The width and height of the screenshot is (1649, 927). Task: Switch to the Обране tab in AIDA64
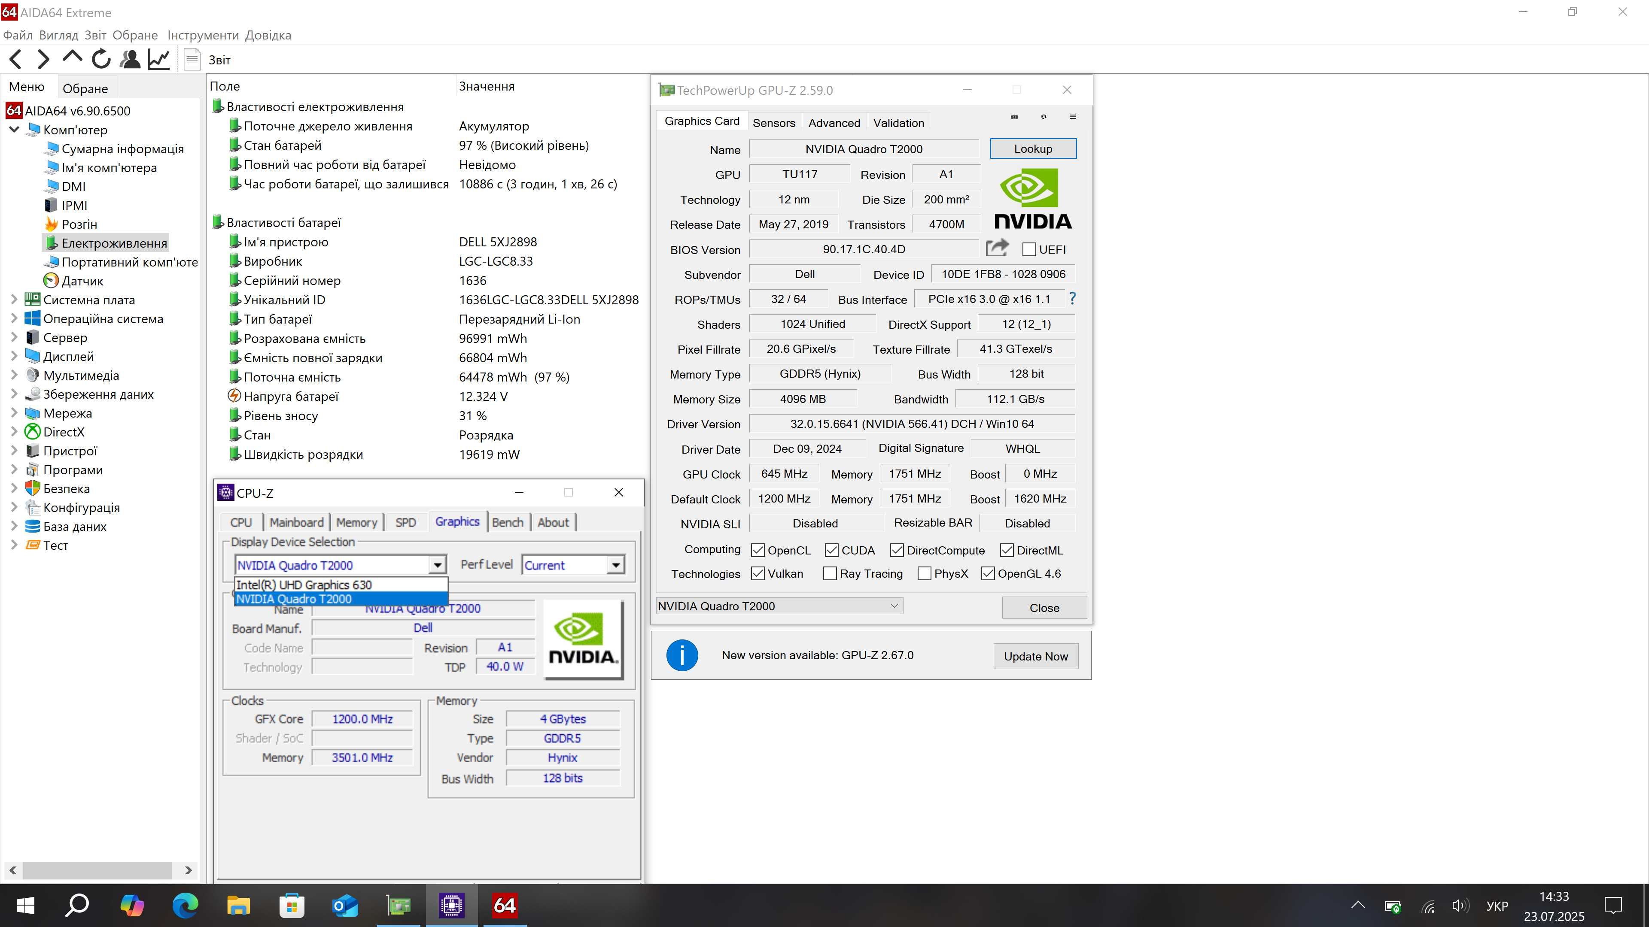tap(85, 88)
